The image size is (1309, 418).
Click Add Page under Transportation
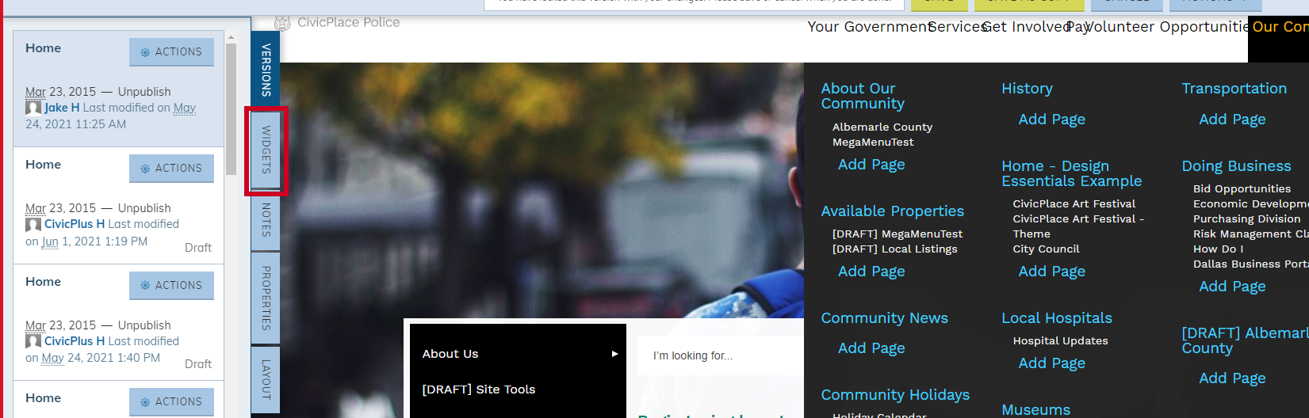coord(1232,120)
